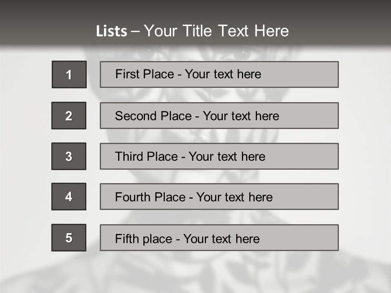Click 'Your text here' in fourth bar

[x=234, y=197]
